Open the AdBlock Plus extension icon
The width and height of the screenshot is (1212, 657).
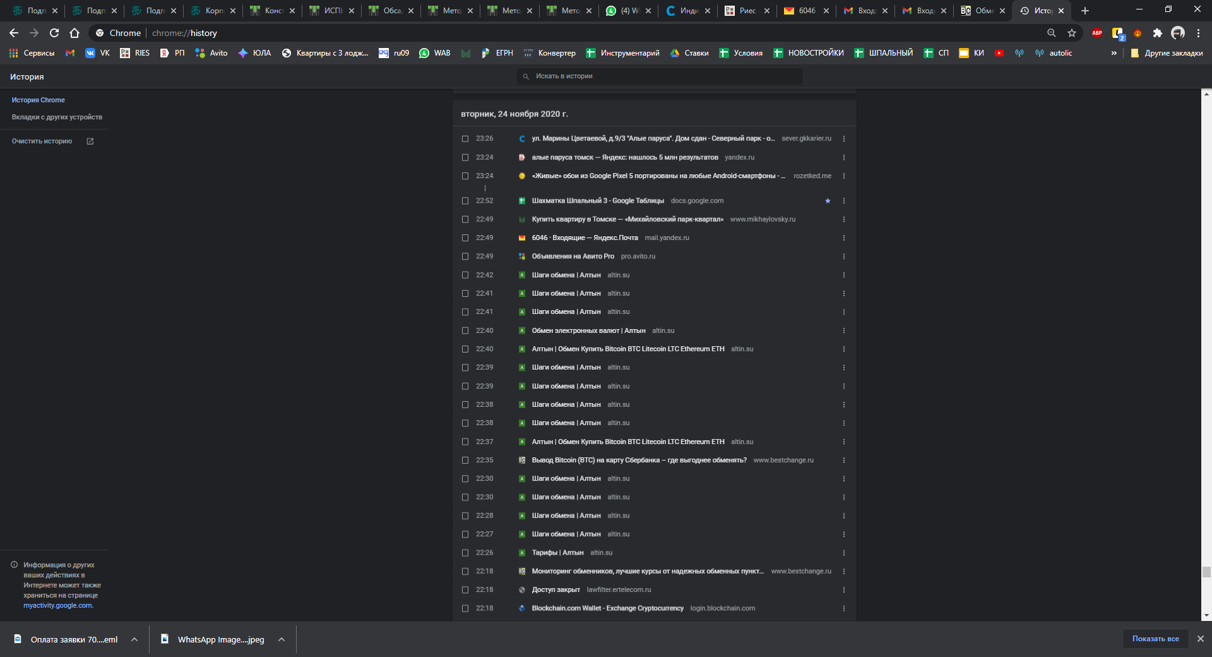[1097, 33]
